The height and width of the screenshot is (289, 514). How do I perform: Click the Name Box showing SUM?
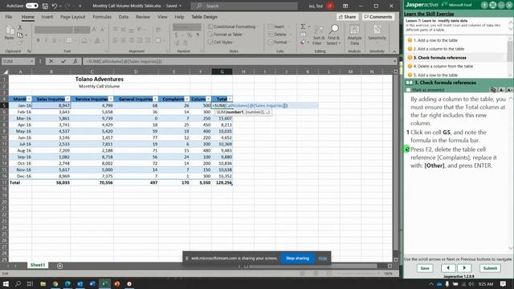click(18, 61)
